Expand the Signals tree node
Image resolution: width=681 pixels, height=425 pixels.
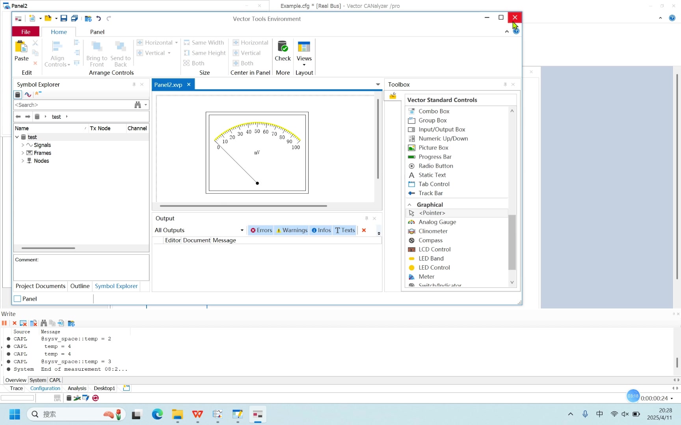(x=23, y=145)
